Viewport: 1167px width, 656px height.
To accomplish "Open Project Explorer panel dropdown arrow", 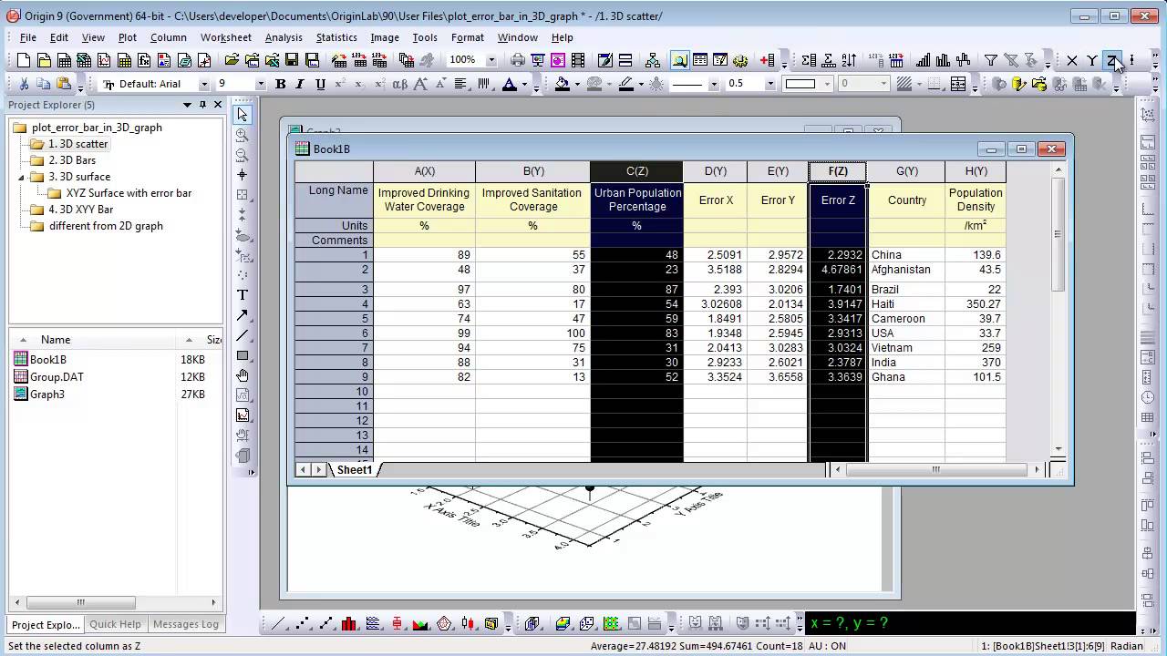I will coord(188,105).
